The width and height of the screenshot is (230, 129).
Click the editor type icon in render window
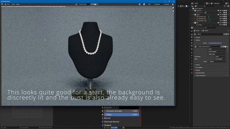3,4
